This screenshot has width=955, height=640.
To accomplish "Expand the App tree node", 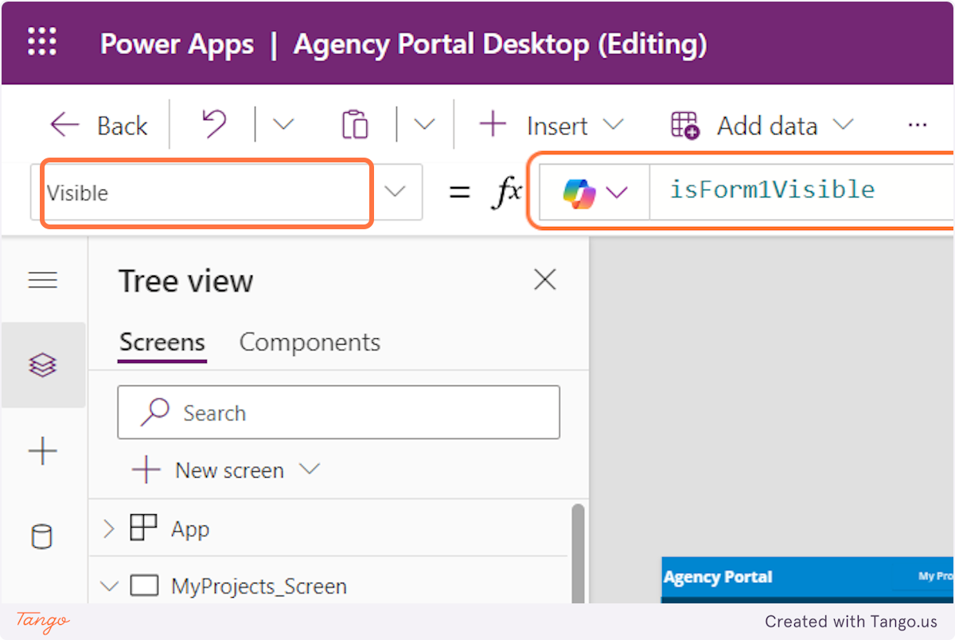I will (x=109, y=529).
